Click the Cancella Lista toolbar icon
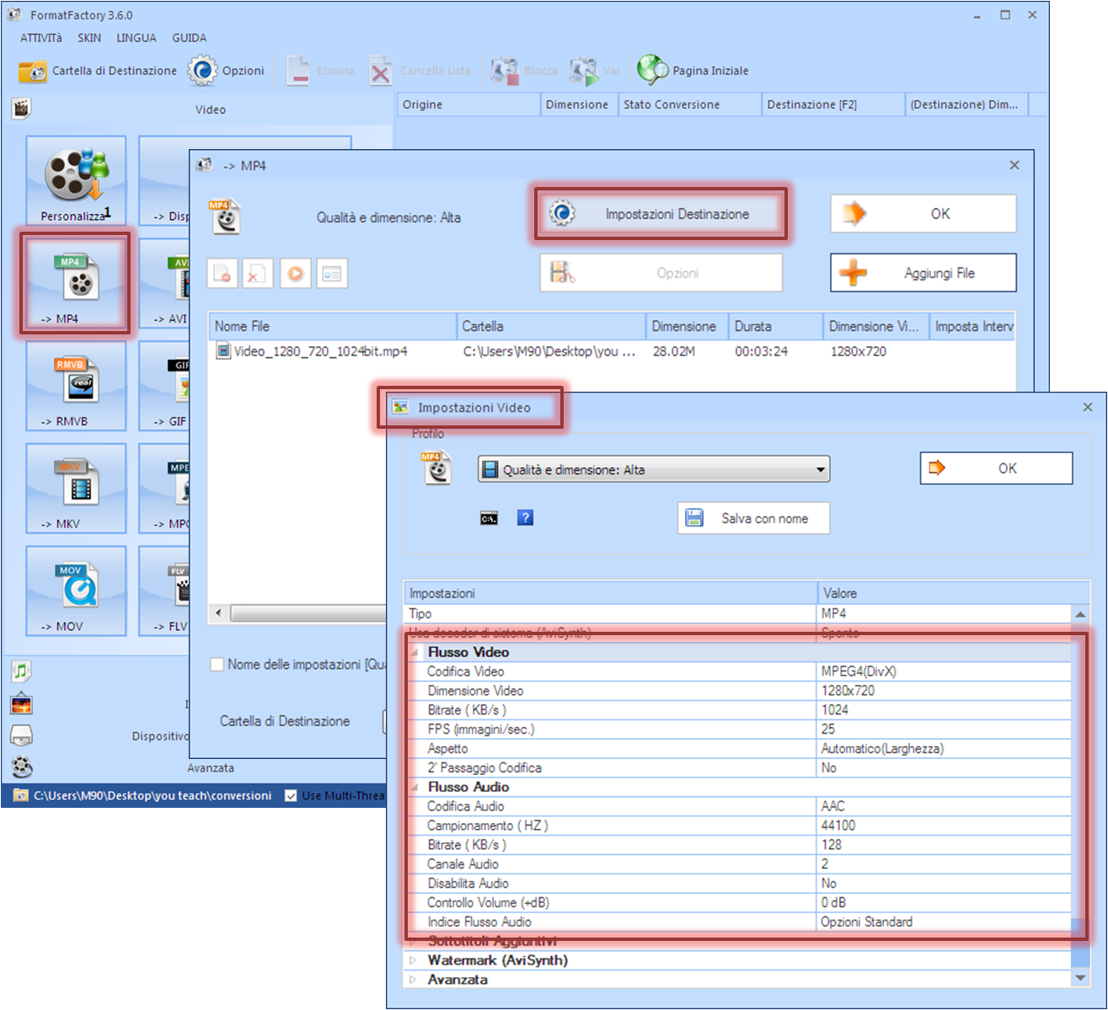 (x=381, y=71)
